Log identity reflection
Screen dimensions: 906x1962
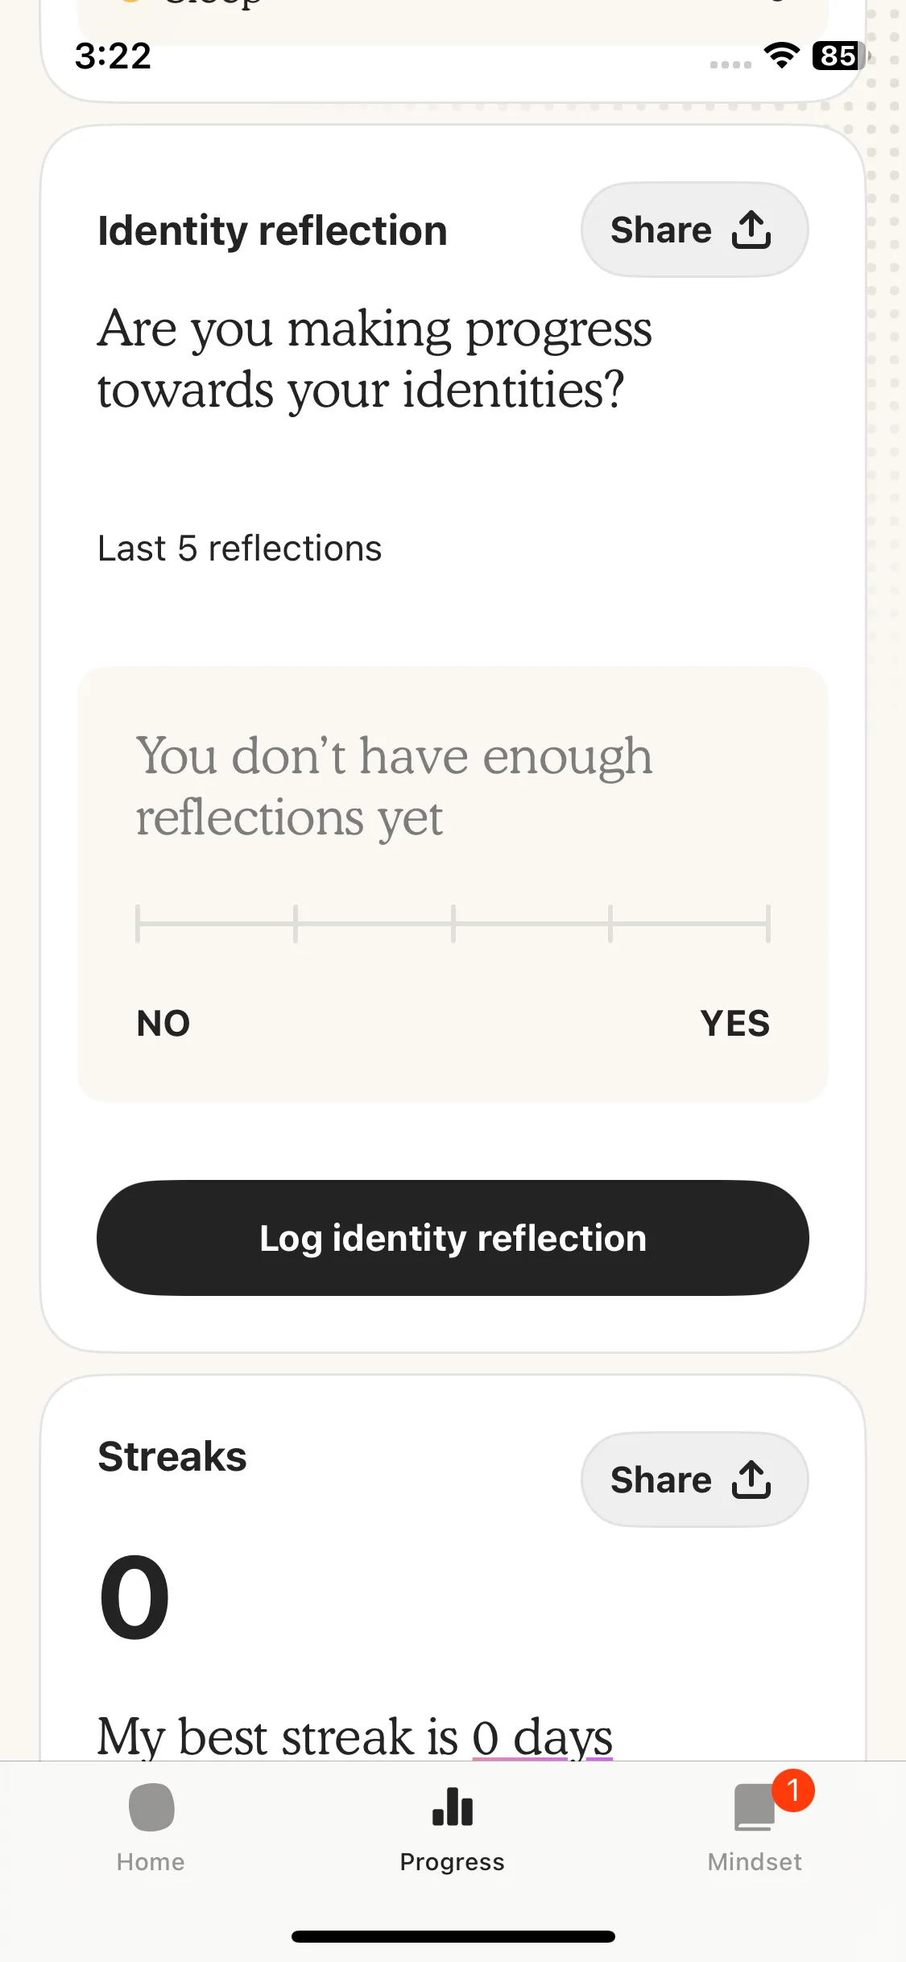click(453, 1238)
